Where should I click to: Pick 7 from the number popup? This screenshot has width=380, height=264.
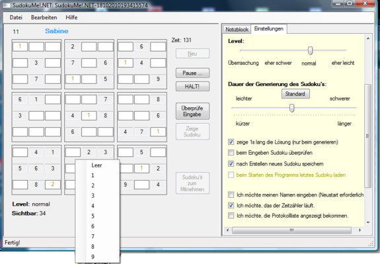tap(93, 237)
